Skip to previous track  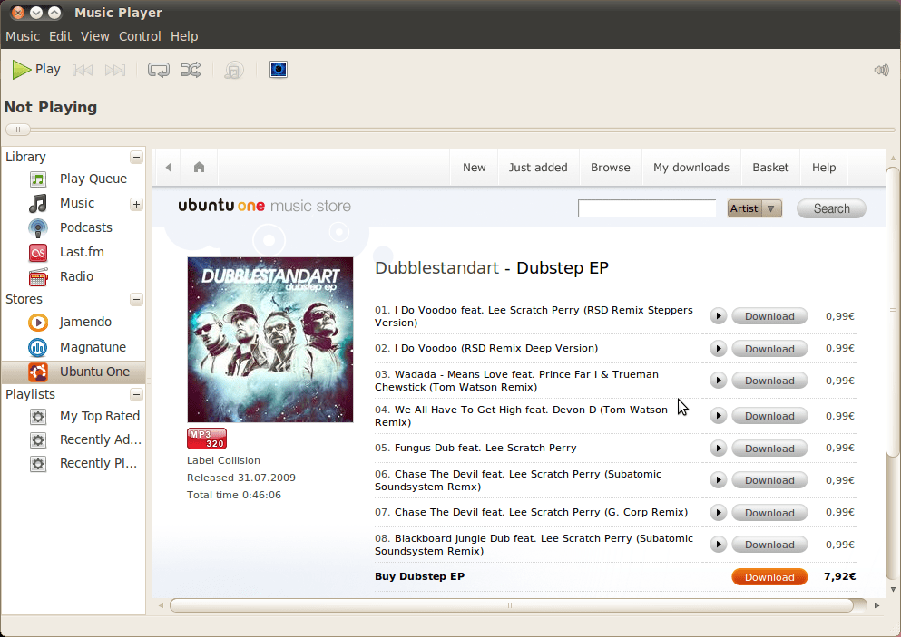(83, 70)
